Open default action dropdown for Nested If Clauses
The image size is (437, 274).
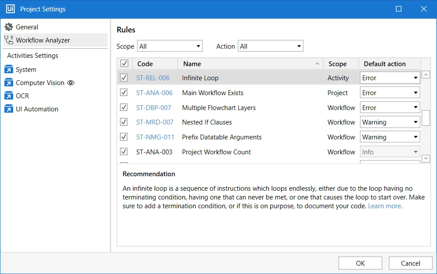pos(390,122)
